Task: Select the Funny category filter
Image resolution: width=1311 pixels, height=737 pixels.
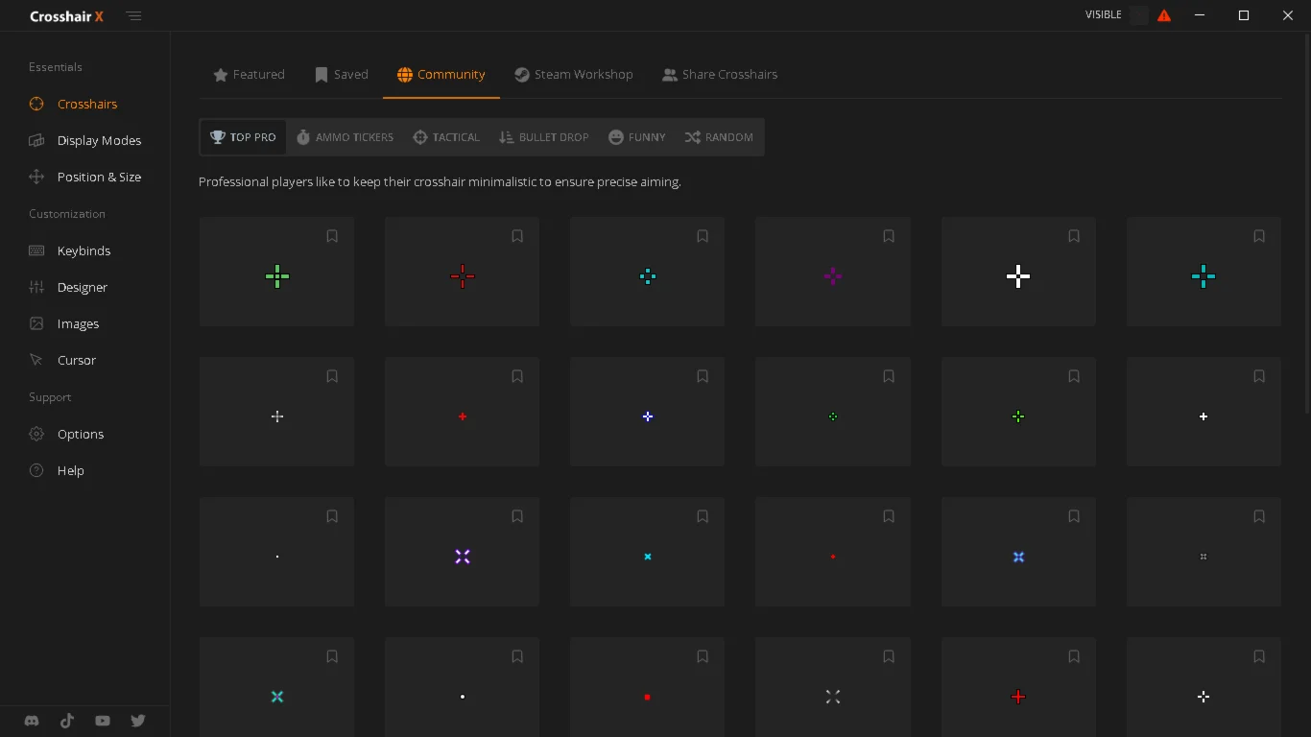Action: (636, 137)
